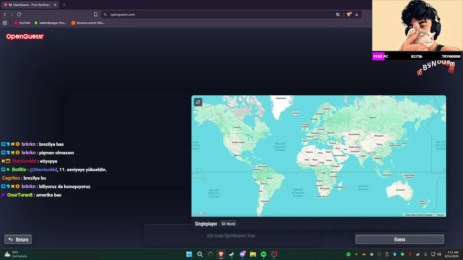Image resolution: width=463 pixels, height=260 pixels.
Task: Click Canada on the map
Action: [x=237, y=127]
